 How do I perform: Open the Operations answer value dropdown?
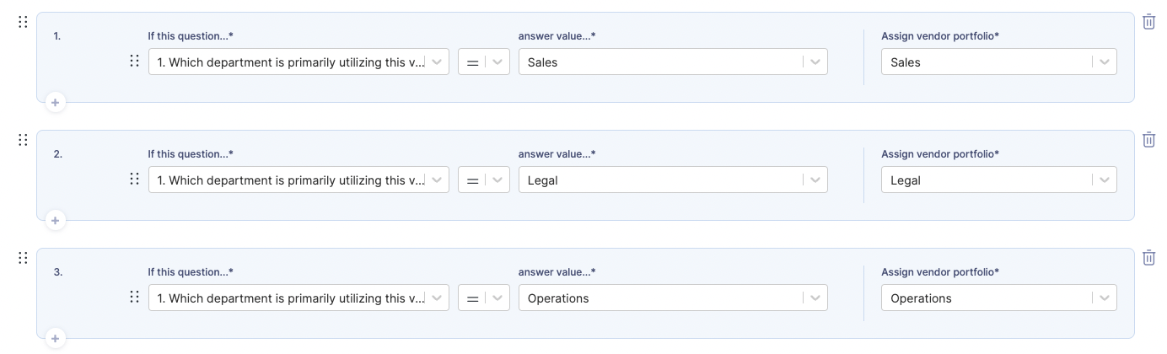(673, 298)
